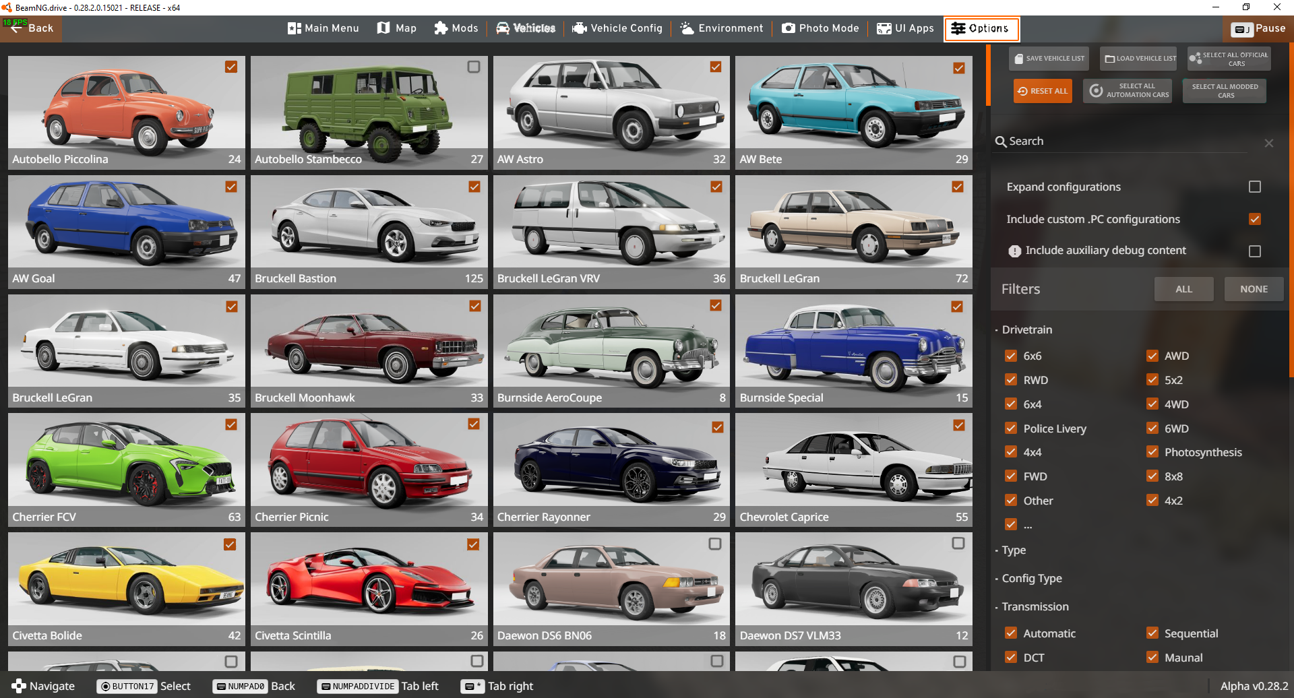Expand the Type filter section

[1013, 550]
